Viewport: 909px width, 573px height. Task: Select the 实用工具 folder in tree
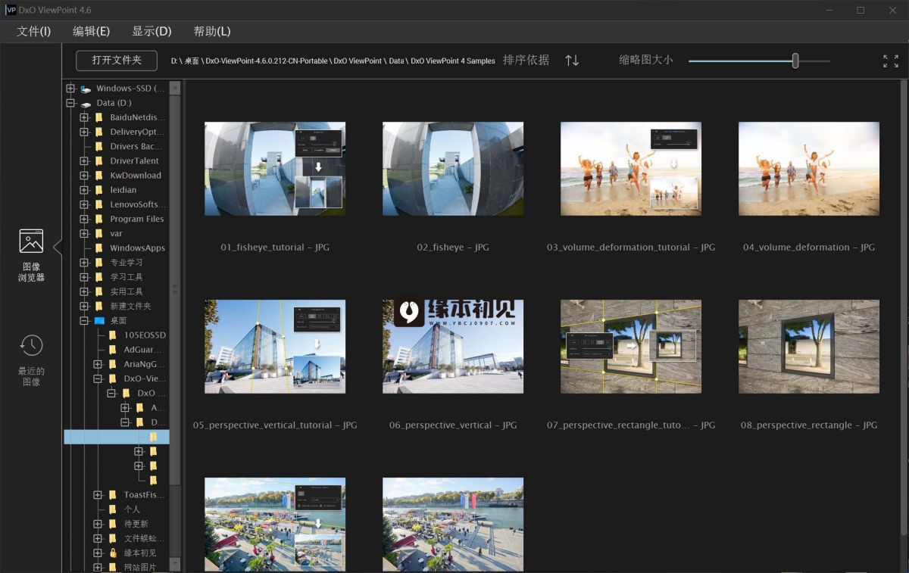pos(126,291)
